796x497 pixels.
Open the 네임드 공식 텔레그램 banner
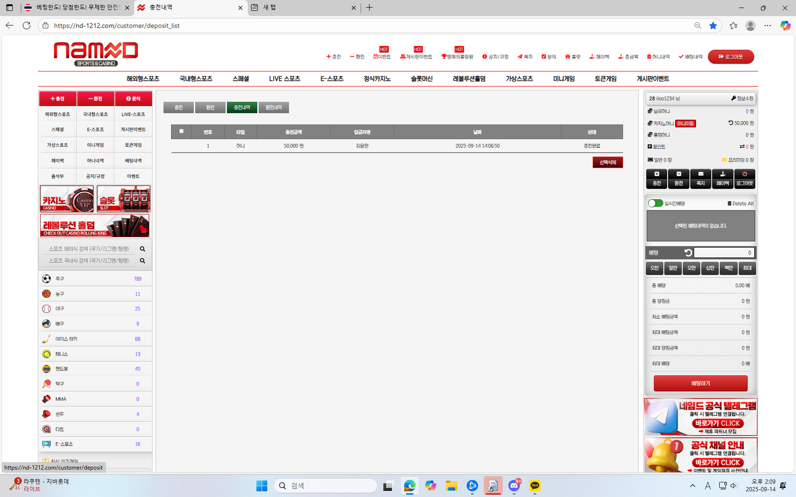[x=700, y=417]
